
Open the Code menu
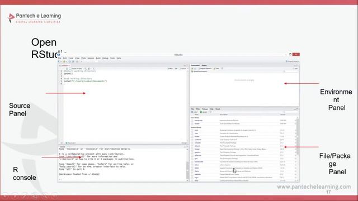tap(71, 58)
